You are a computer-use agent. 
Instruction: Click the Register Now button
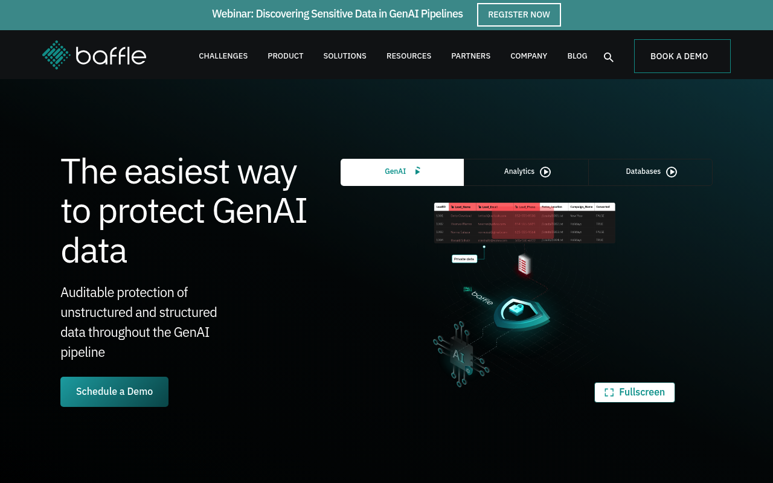coord(519,14)
